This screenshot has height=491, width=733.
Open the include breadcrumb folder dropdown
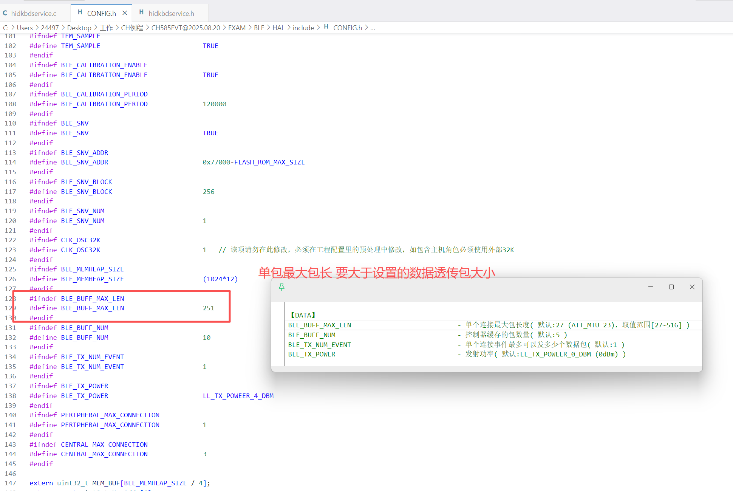303,28
